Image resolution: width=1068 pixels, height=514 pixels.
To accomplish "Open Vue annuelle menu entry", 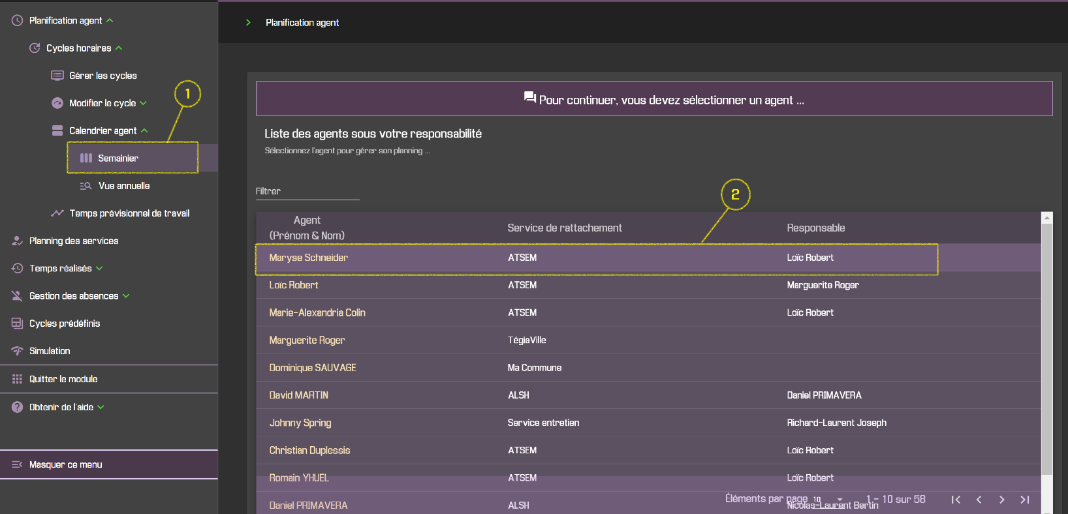I will tap(124, 186).
